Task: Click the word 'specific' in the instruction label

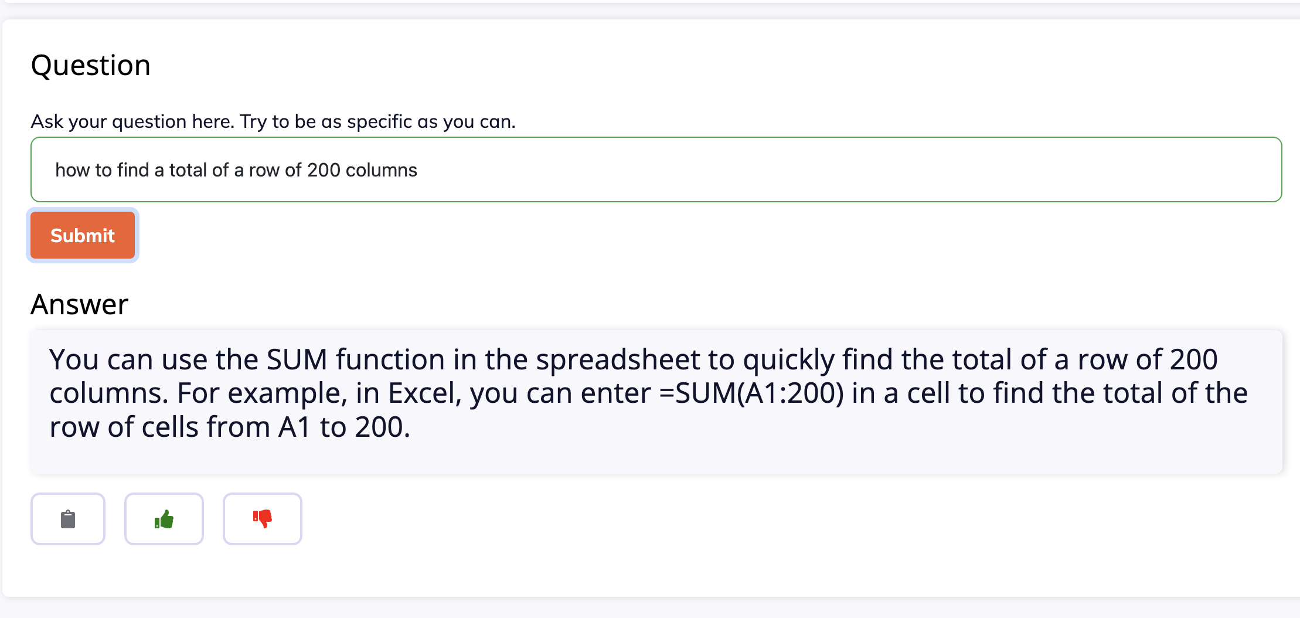Action: click(x=380, y=121)
